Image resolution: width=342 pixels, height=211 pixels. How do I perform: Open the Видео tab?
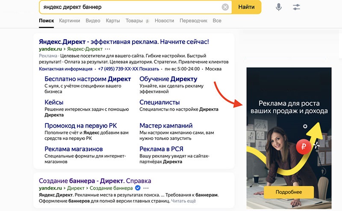click(x=93, y=21)
